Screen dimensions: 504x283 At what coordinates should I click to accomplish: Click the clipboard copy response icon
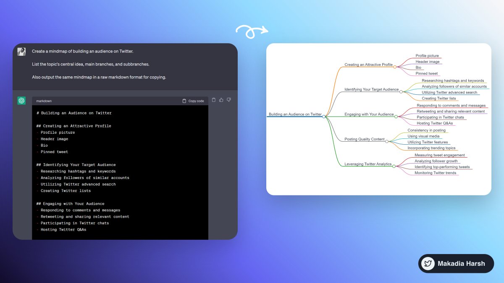[214, 100]
